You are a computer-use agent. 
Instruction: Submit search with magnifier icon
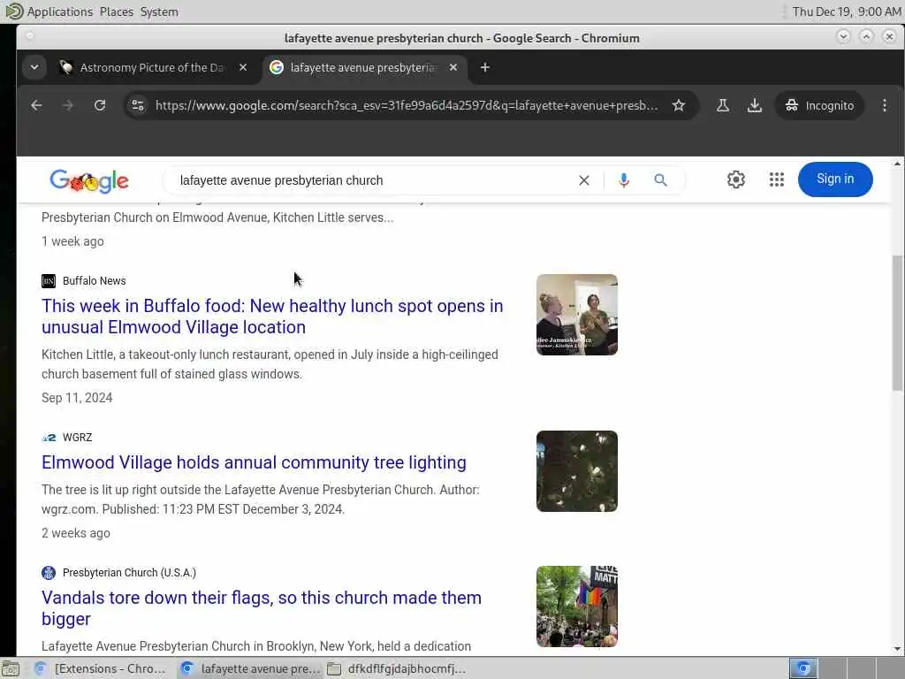[661, 180]
